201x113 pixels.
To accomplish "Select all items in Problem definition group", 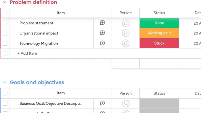I will [x=5, y=13].
